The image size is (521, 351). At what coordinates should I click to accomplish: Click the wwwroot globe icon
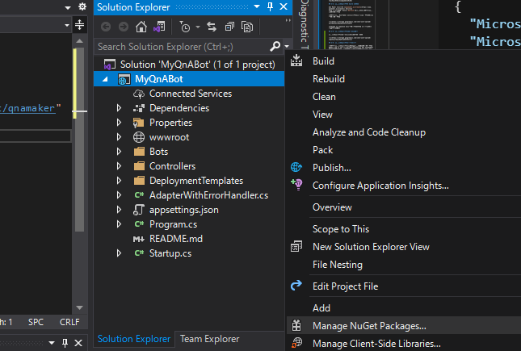pyautogui.click(x=139, y=137)
